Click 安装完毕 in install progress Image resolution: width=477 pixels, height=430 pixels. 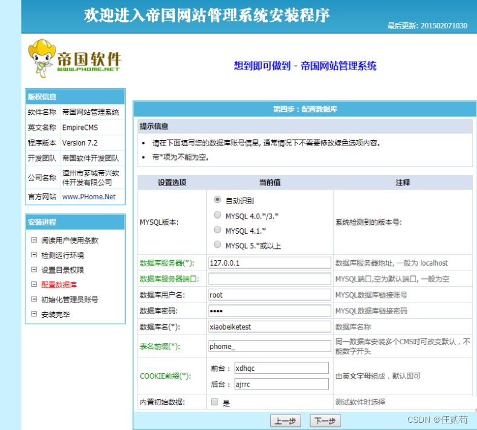(56, 315)
